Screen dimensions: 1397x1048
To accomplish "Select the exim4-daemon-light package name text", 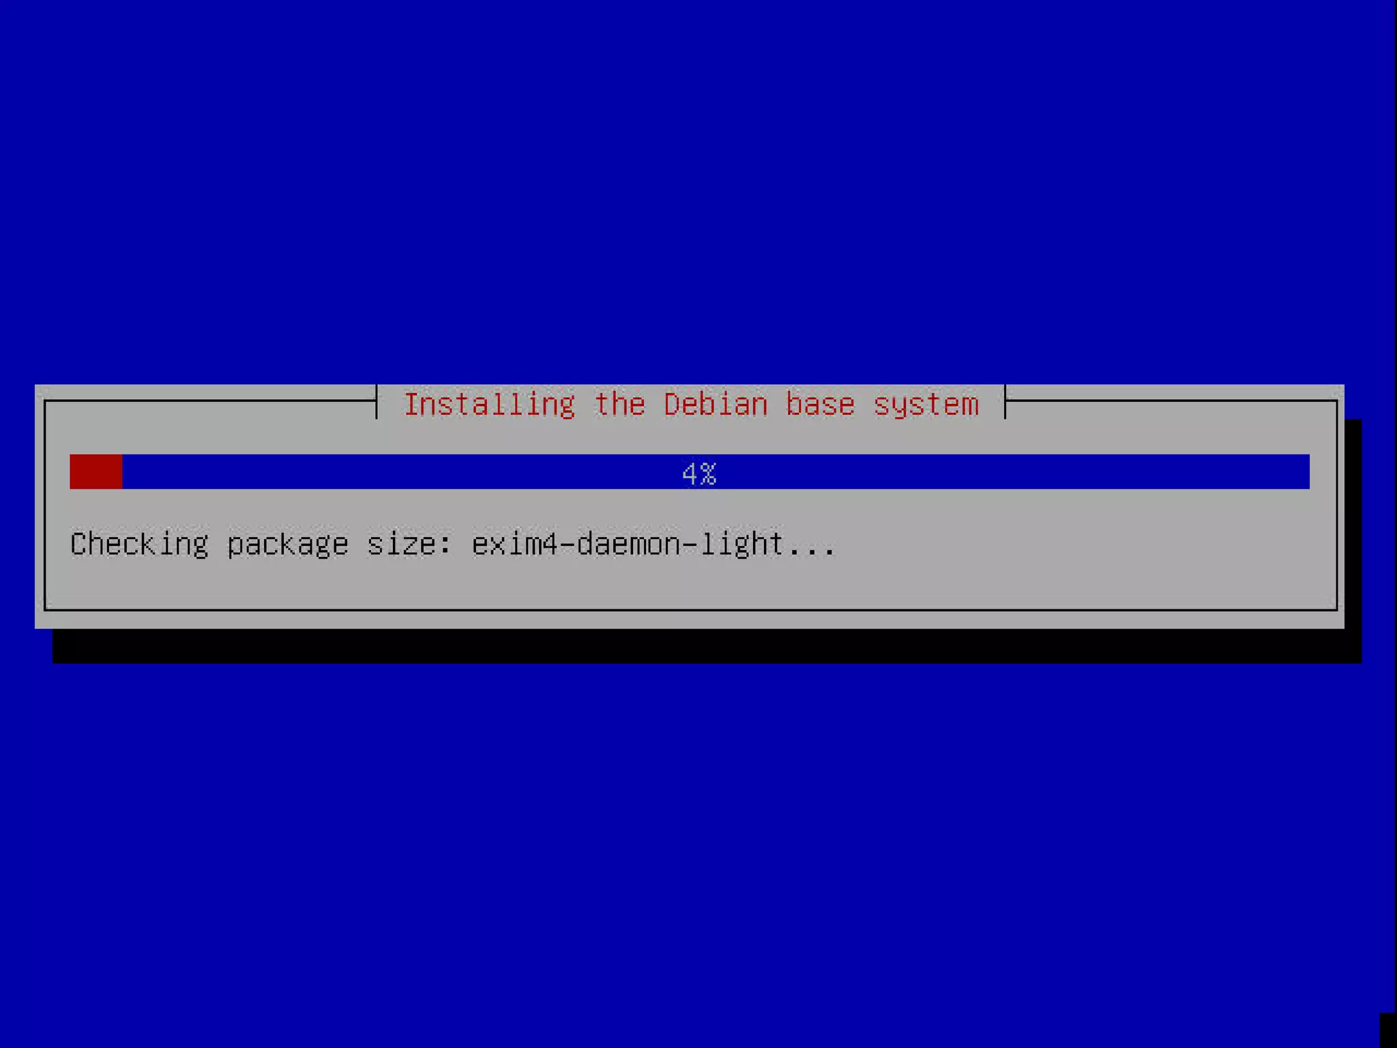I will [628, 544].
